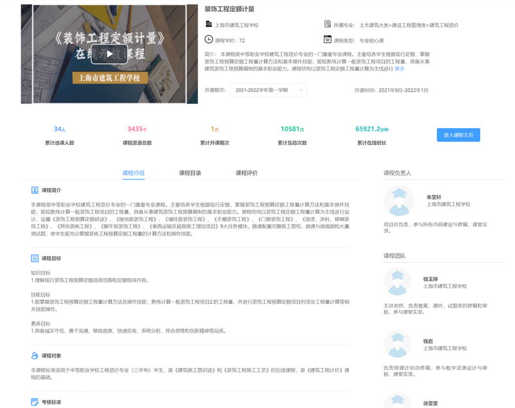Click the school building icon
The image size is (515, 408).
209,24
